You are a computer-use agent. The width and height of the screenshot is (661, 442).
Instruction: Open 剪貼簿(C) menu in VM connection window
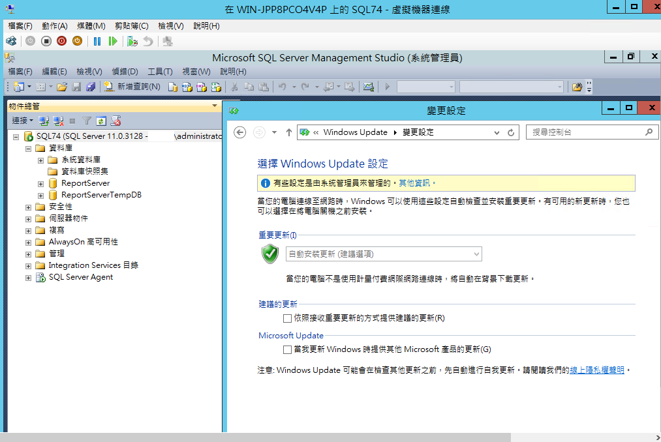point(132,26)
